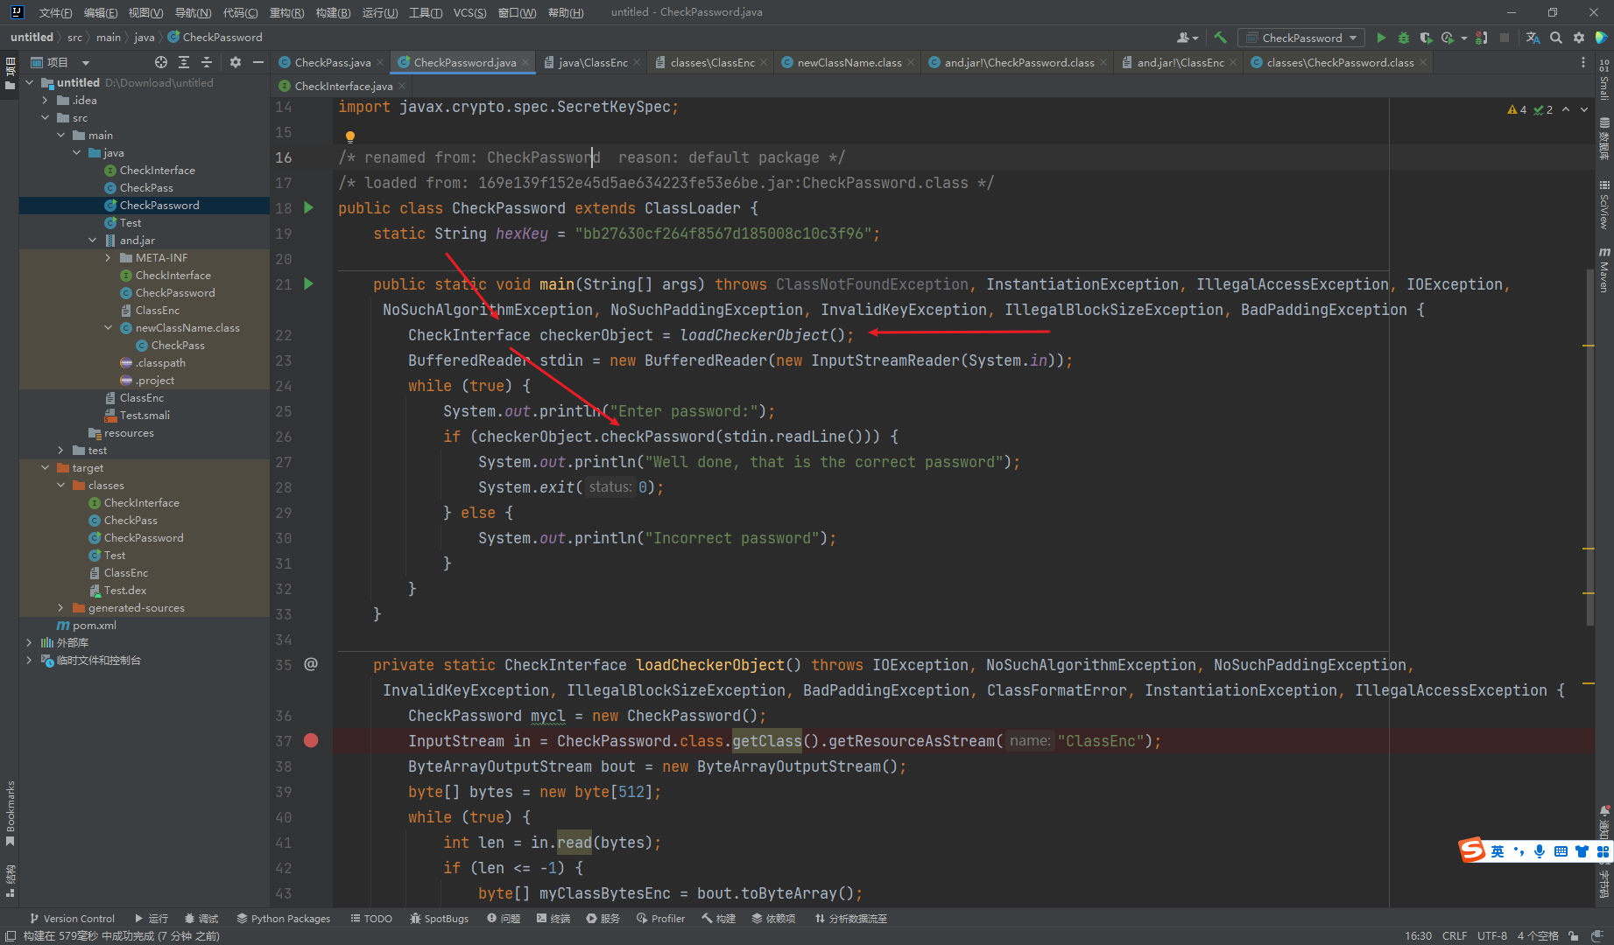This screenshot has height=945, width=1614.
Task: Click the locate-in-project-tree target icon
Action: point(161,62)
